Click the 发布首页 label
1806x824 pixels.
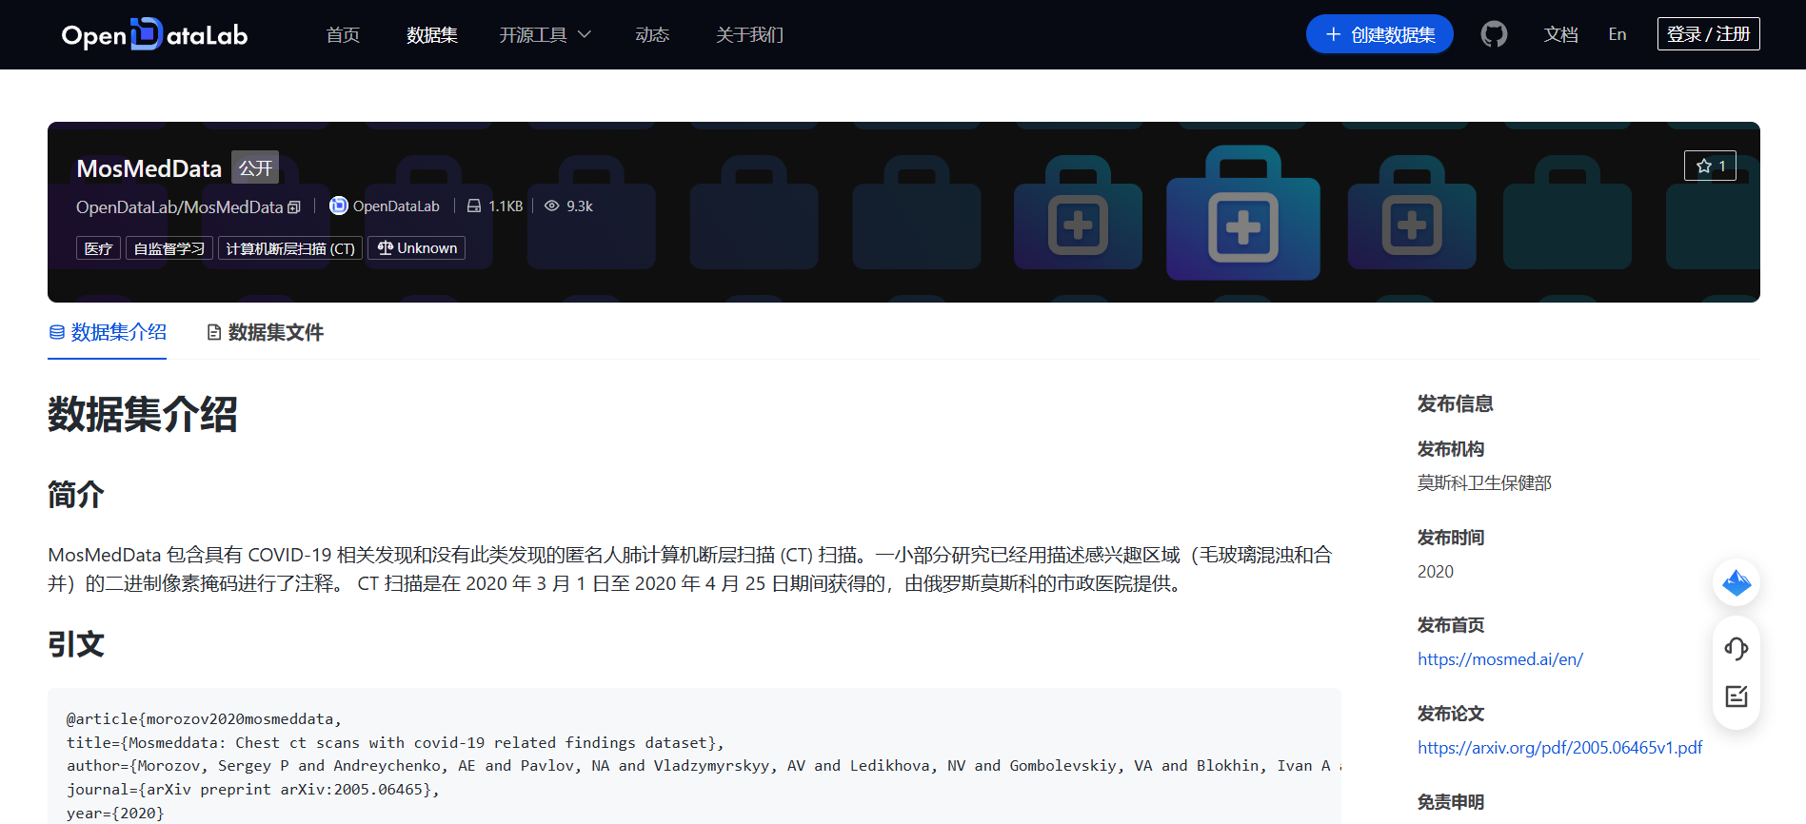1451,625
